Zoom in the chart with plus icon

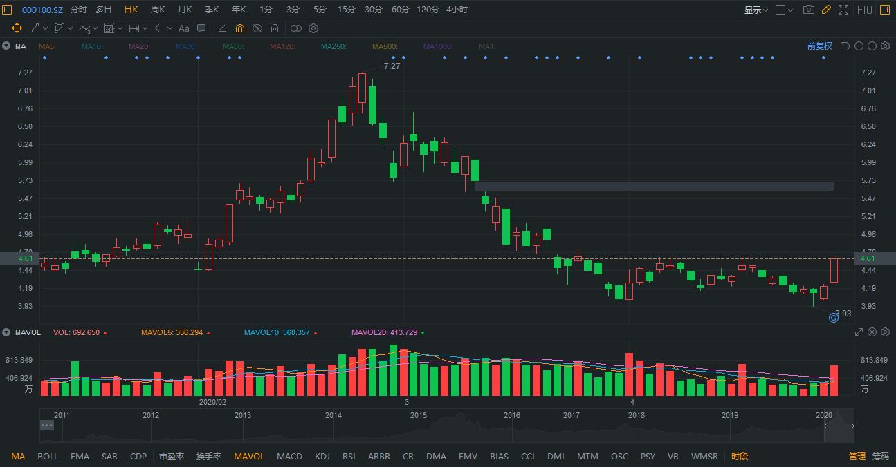pyautogui.click(x=872, y=46)
